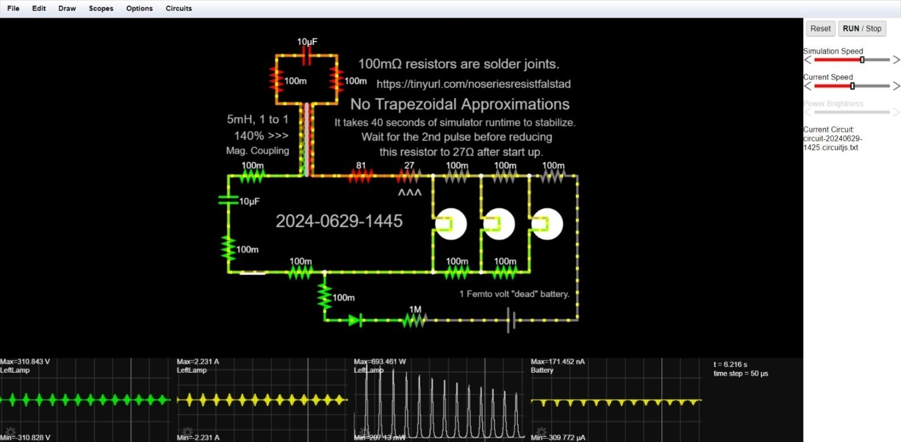Adjust the Simulation Speed slider handle
This screenshot has width=901, height=442.
point(863,60)
